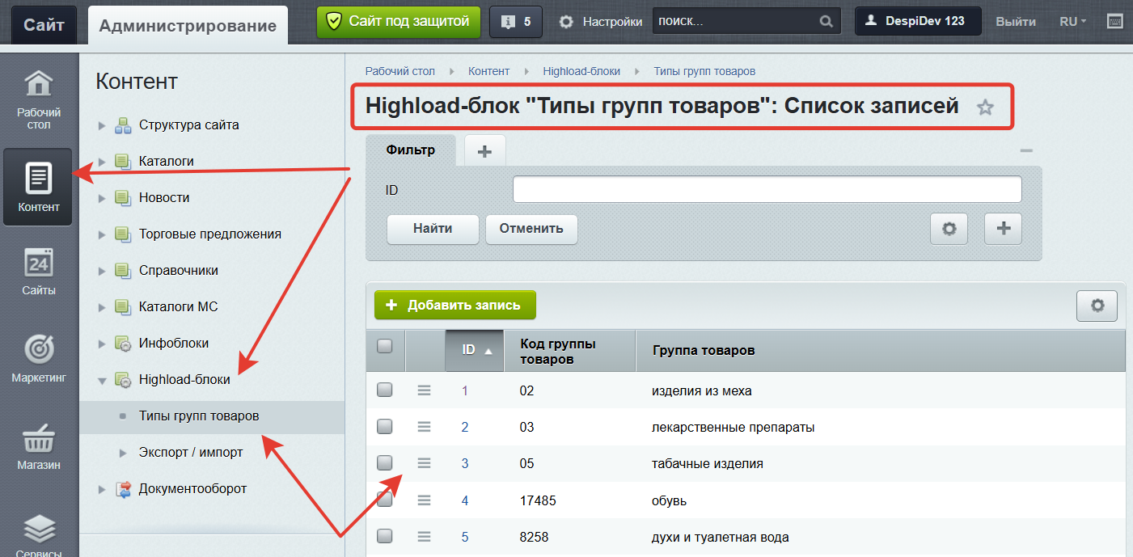Select the Фильтр tab

point(411,150)
